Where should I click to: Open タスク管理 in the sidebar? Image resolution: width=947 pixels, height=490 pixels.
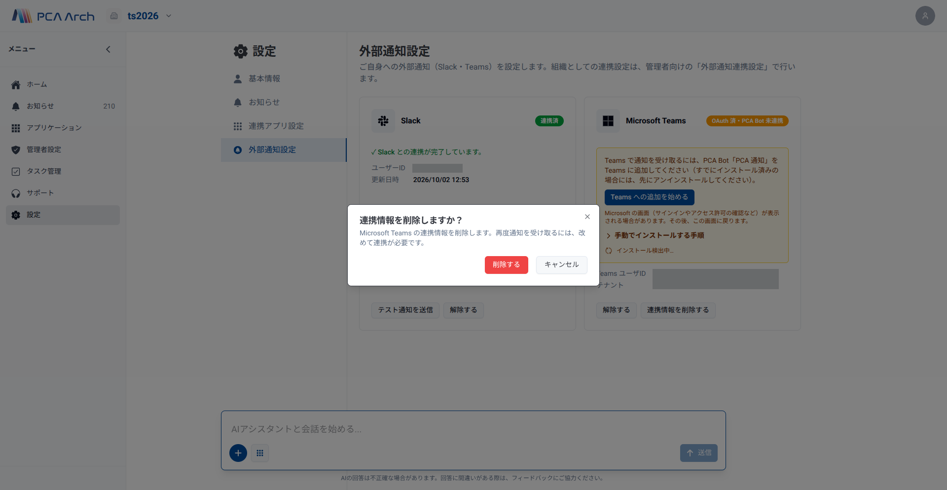(x=63, y=171)
